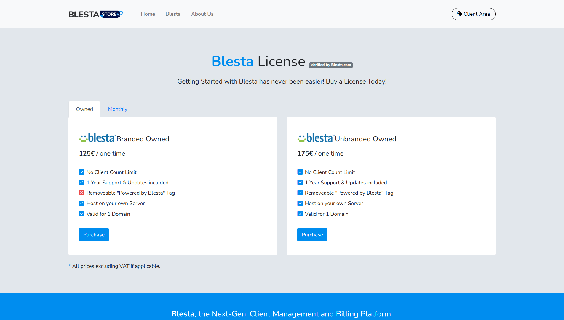The width and height of the screenshot is (564, 320).
Task: Select the Owned tab
Action: [84, 109]
